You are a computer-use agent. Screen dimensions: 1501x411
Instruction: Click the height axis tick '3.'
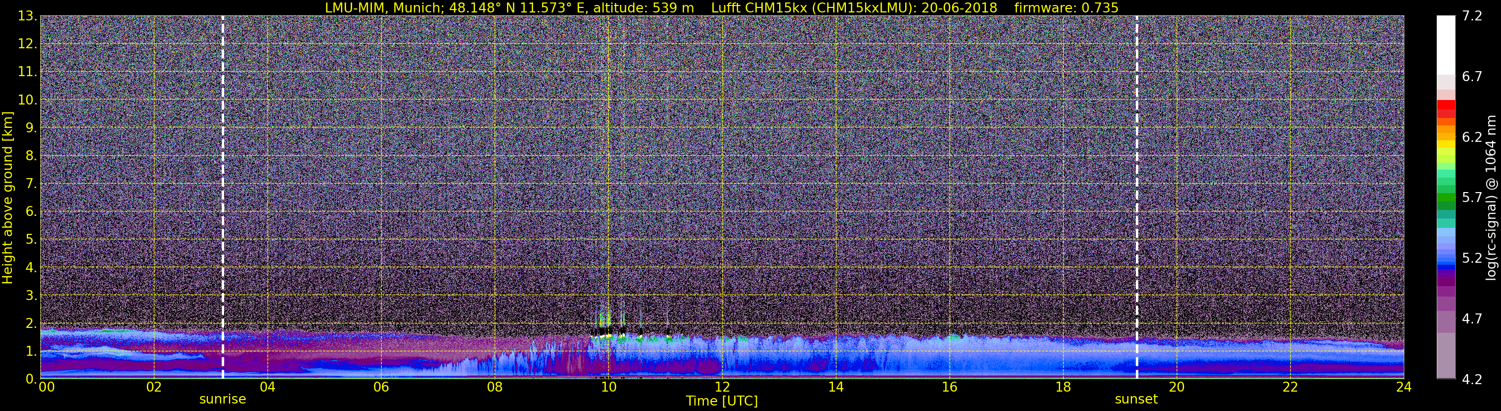[31, 296]
